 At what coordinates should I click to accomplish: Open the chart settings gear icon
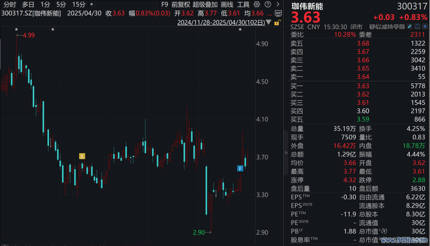click(x=257, y=4)
